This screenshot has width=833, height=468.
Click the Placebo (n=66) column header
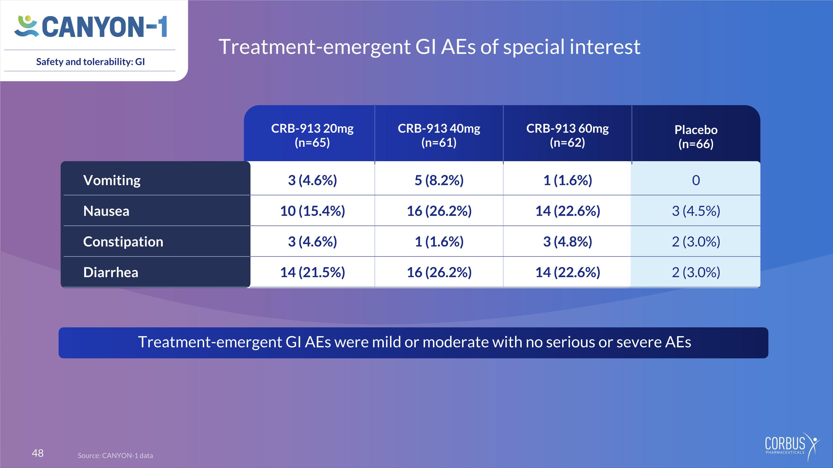[696, 136]
